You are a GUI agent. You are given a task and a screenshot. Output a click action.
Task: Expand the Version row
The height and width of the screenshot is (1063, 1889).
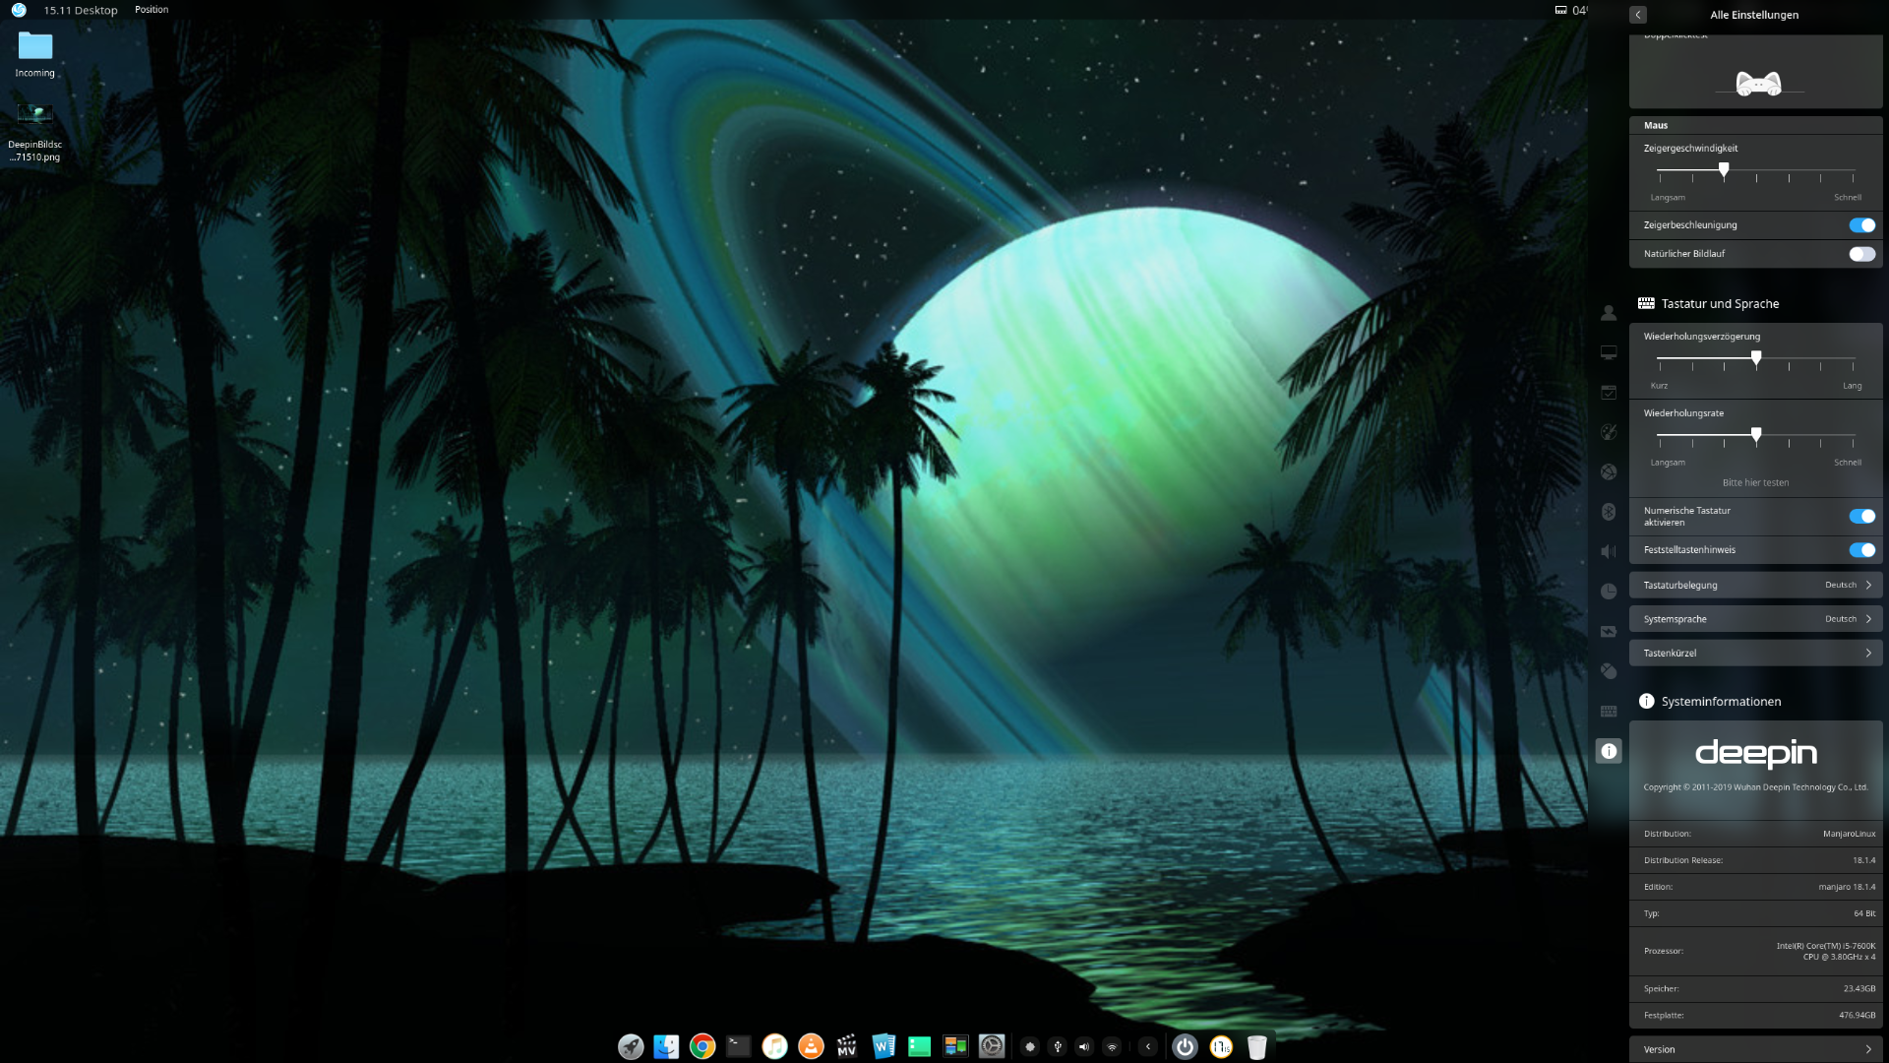1755,1049
